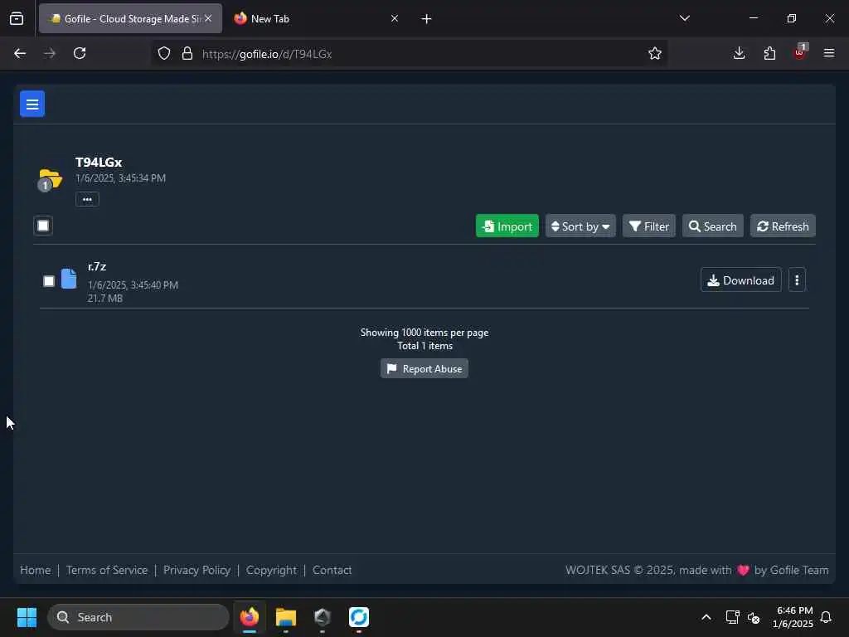This screenshot has height=637, width=849.
Task: Open the folder options ellipsis button
Action: 87,199
